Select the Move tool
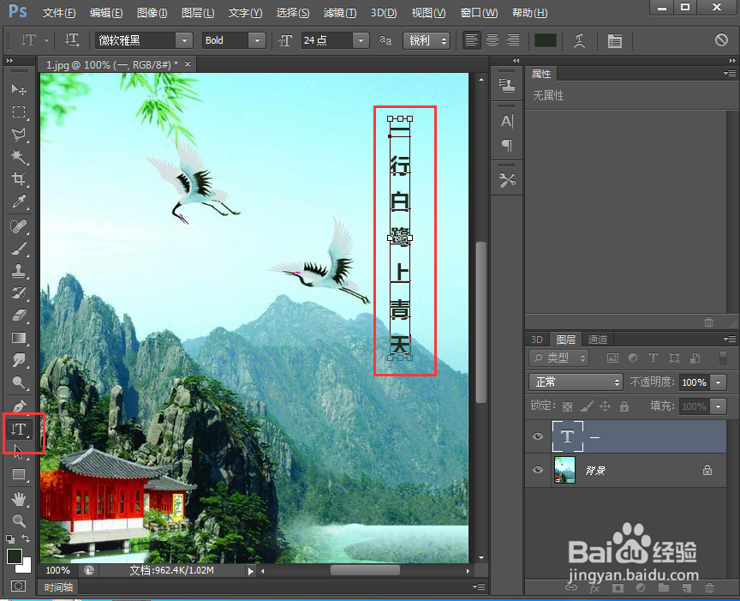This screenshot has height=601, width=740. click(19, 89)
